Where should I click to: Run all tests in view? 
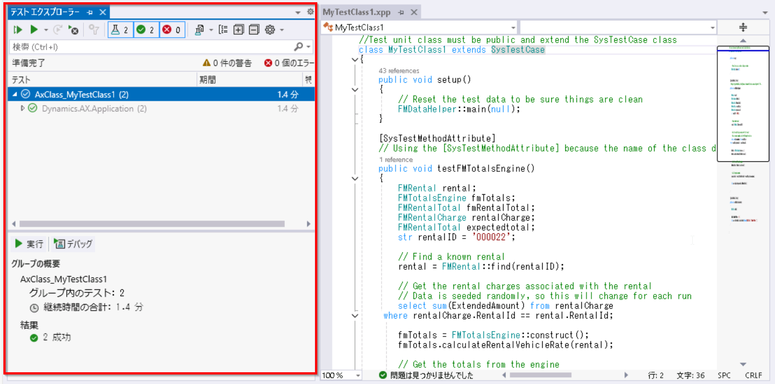18,30
